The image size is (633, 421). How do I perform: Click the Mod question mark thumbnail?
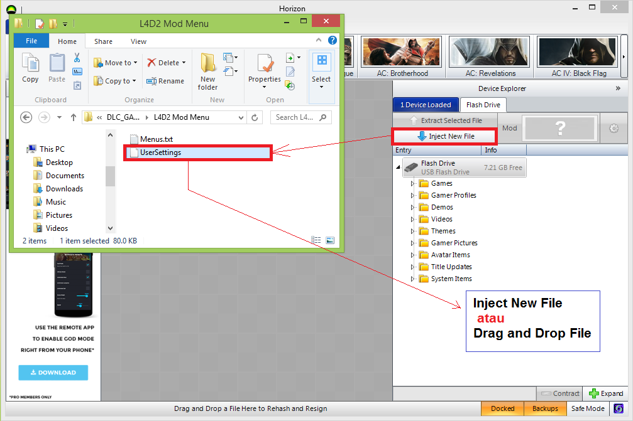coord(560,128)
